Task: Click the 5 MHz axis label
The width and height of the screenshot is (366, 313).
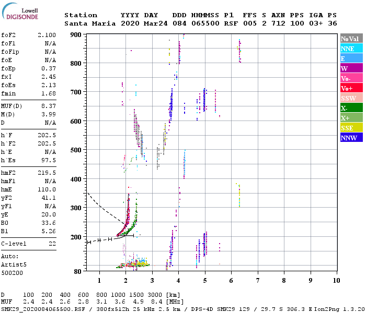Action: tap(205, 281)
